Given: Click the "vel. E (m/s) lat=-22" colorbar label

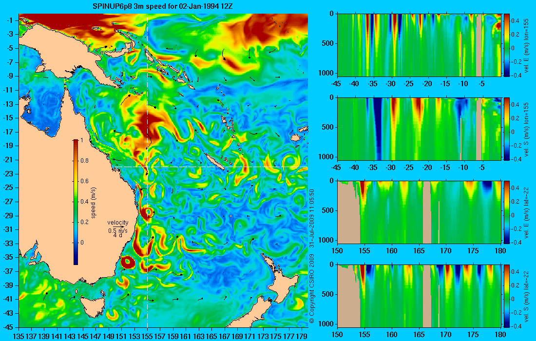Looking at the screenshot, I should pos(526,212).
